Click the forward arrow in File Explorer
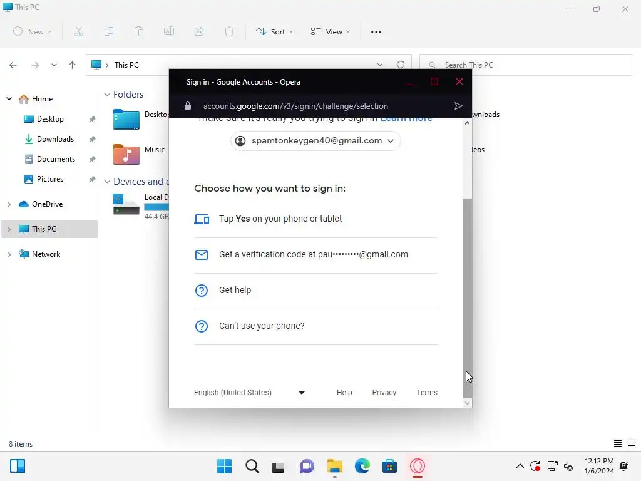The height and width of the screenshot is (481, 641). click(x=35, y=65)
